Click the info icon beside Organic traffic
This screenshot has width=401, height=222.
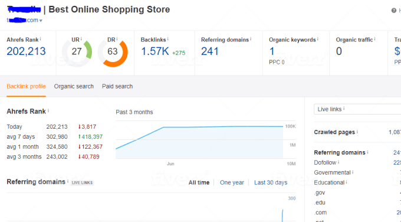pyautogui.click(x=374, y=39)
